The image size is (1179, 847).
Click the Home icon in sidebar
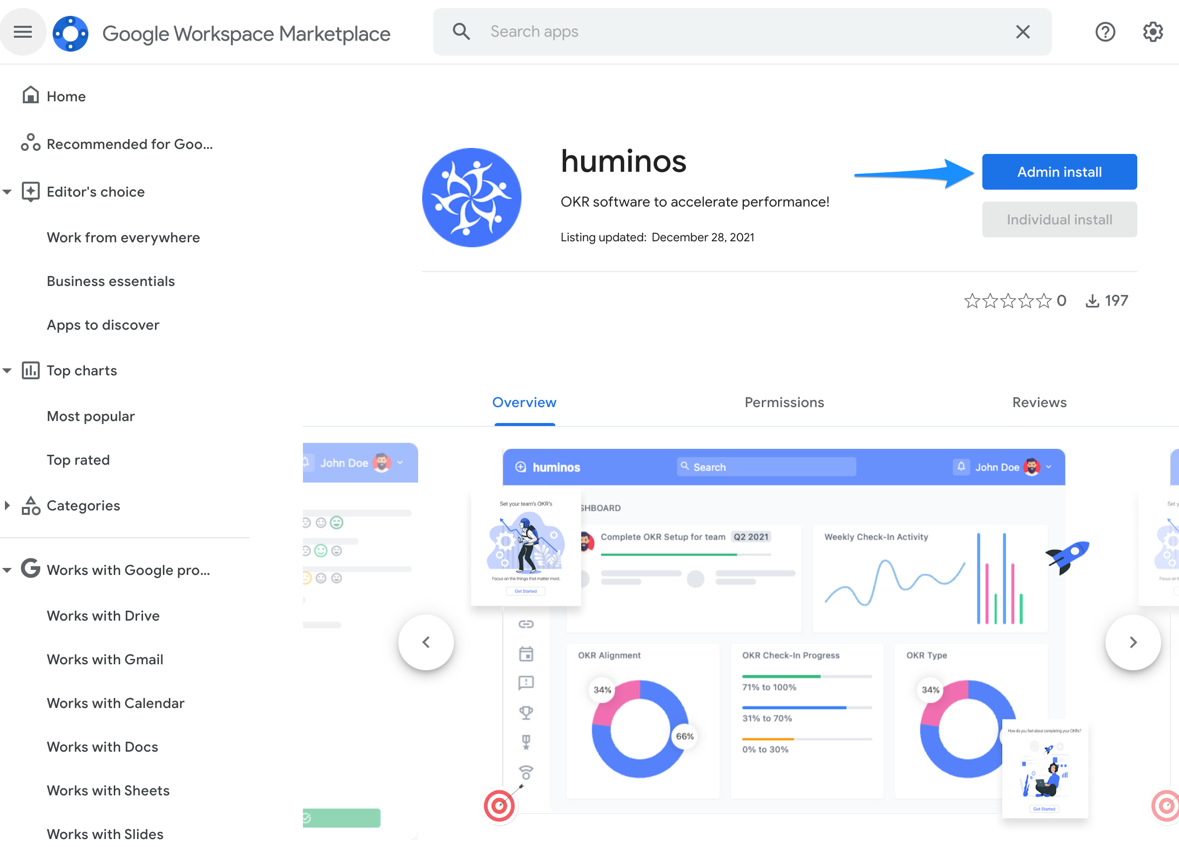point(31,95)
